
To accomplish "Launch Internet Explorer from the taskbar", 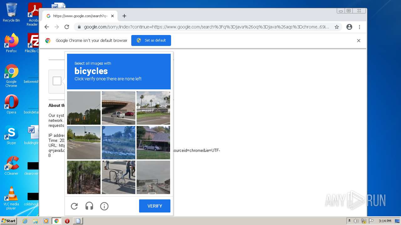I will [25, 221].
